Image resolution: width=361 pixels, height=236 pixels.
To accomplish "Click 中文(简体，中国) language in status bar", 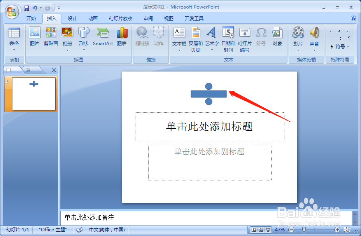I will (x=107, y=229).
